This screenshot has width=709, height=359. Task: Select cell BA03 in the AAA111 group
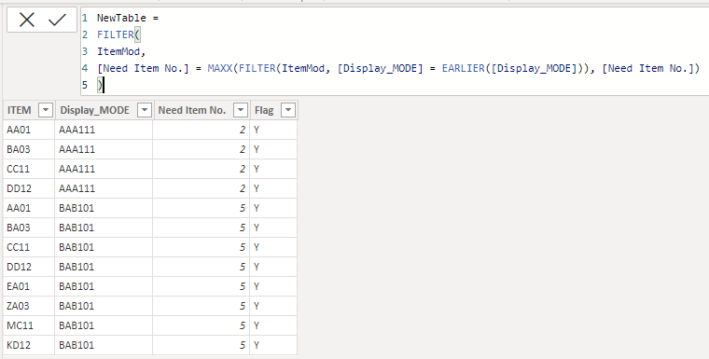coord(29,149)
